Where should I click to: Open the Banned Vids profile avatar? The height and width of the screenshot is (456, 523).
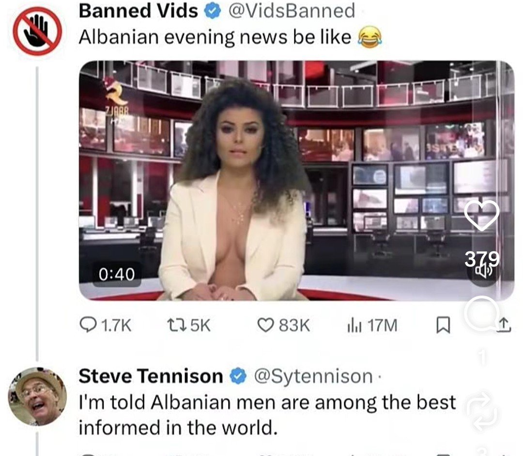point(37,31)
